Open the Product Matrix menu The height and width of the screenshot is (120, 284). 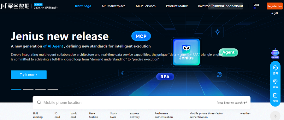pyautogui.click(x=177, y=6)
